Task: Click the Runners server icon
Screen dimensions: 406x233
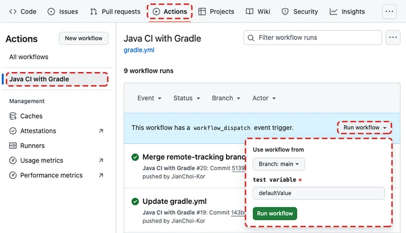Action: [x=13, y=146]
